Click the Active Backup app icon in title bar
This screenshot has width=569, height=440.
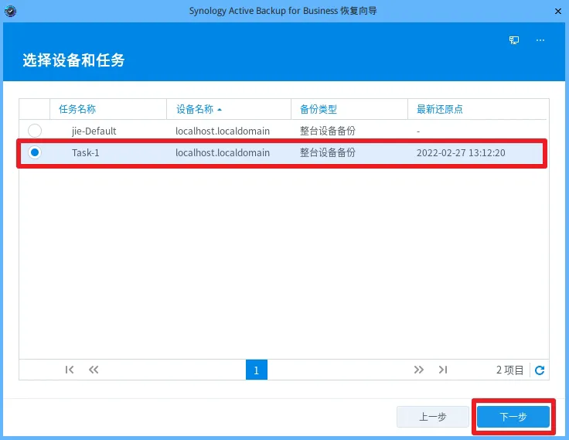(x=11, y=12)
